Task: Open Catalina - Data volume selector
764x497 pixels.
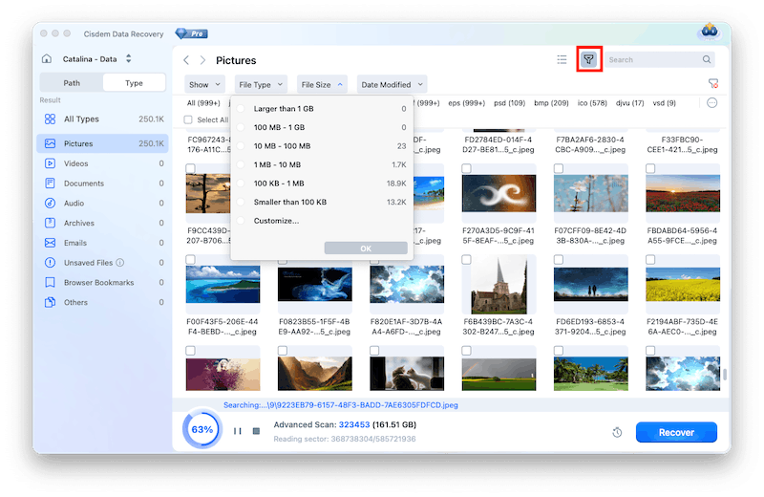Action: tap(97, 59)
